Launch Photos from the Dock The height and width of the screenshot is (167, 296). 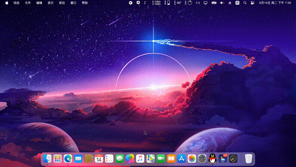[192, 159]
